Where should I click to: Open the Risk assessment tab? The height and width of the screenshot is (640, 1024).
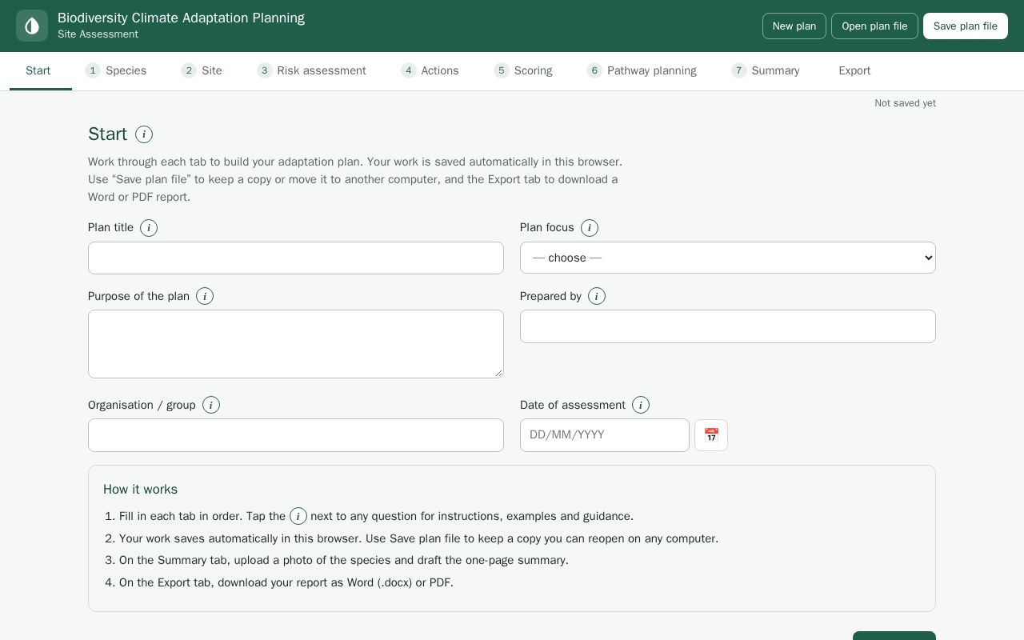tap(311, 70)
